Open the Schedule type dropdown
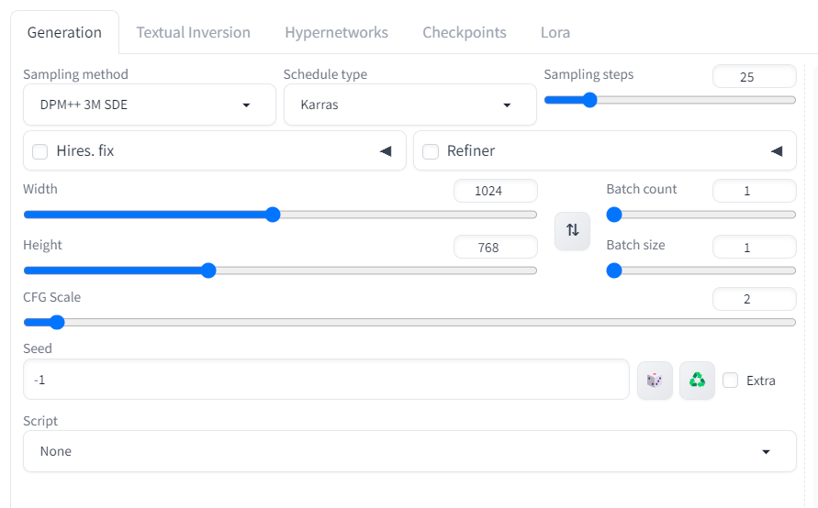Screen dimensions: 818x508 click(409, 105)
